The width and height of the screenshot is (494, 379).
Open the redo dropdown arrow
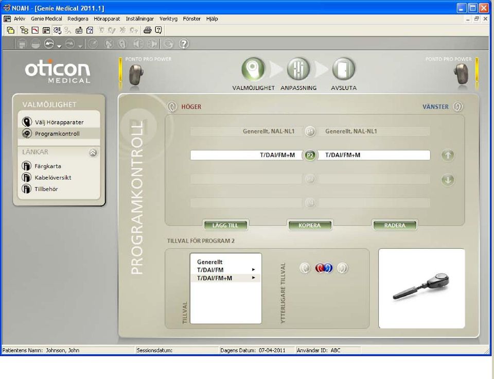[x=80, y=46]
